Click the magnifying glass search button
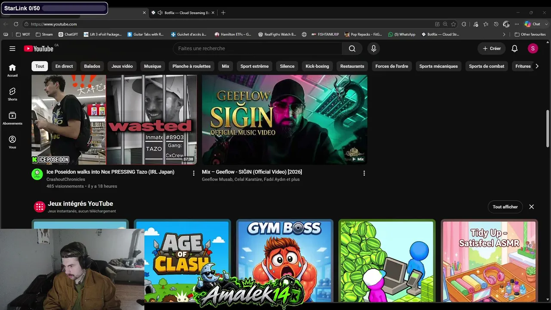The height and width of the screenshot is (310, 551). [352, 49]
